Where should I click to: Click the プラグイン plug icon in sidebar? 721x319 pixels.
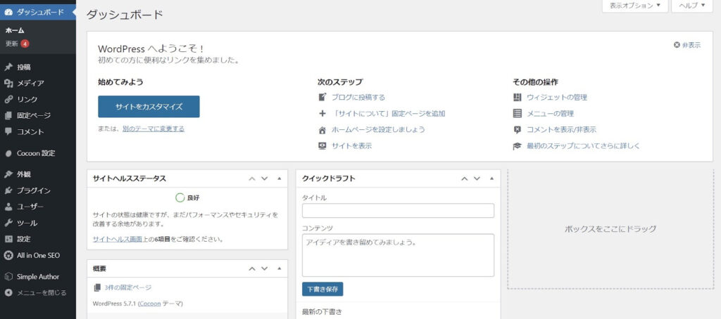tap(8, 190)
